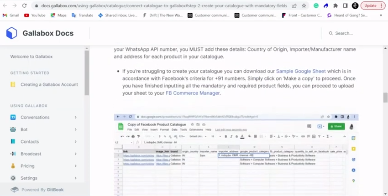
Task: Expand the Pricing chevron
Action: point(75,166)
